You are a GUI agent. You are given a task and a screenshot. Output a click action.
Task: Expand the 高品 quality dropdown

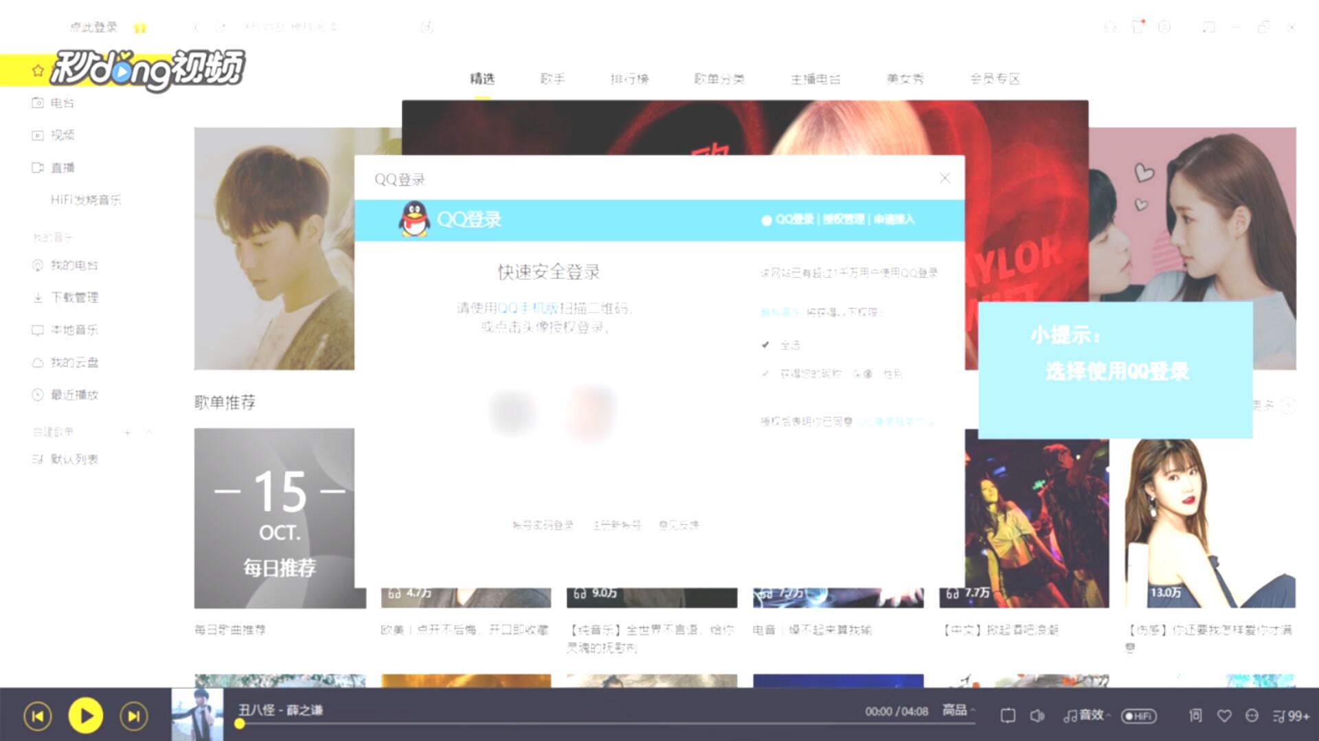pyautogui.click(x=959, y=710)
